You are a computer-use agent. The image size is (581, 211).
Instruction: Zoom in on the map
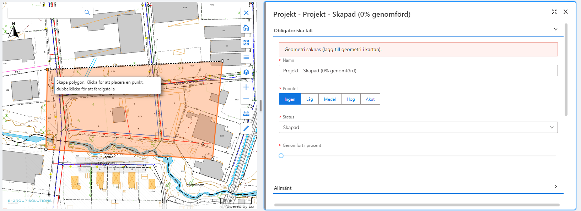click(x=246, y=87)
